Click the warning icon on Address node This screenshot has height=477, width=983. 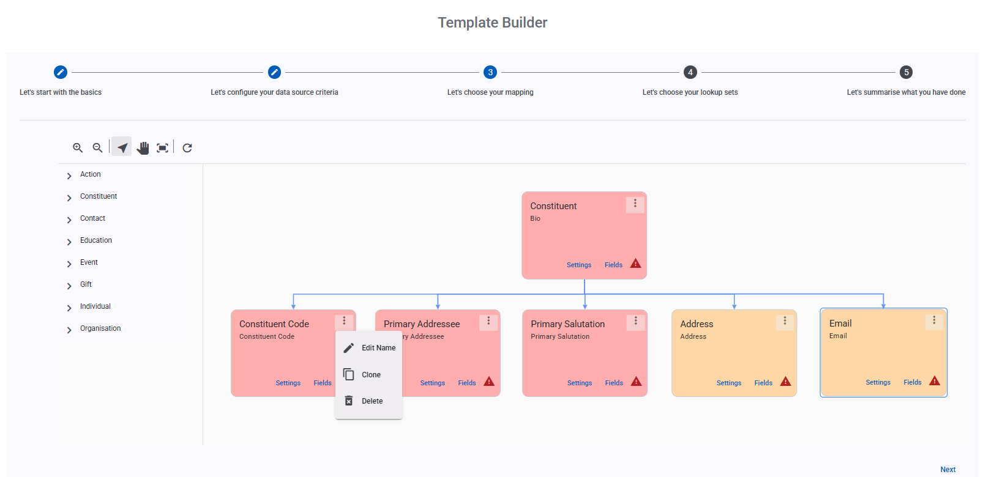pos(785,382)
